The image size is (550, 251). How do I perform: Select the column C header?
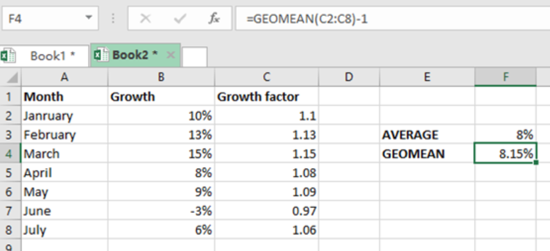click(x=266, y=77)
